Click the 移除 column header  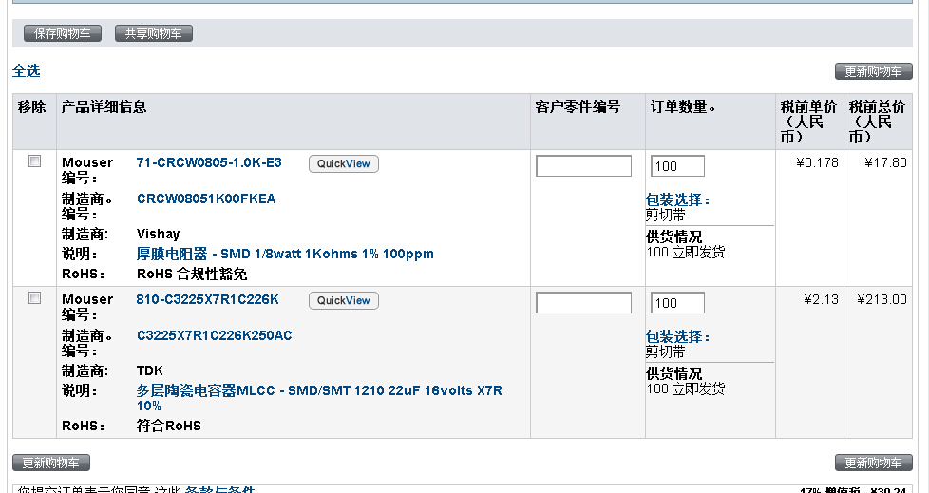click(32, 106)
